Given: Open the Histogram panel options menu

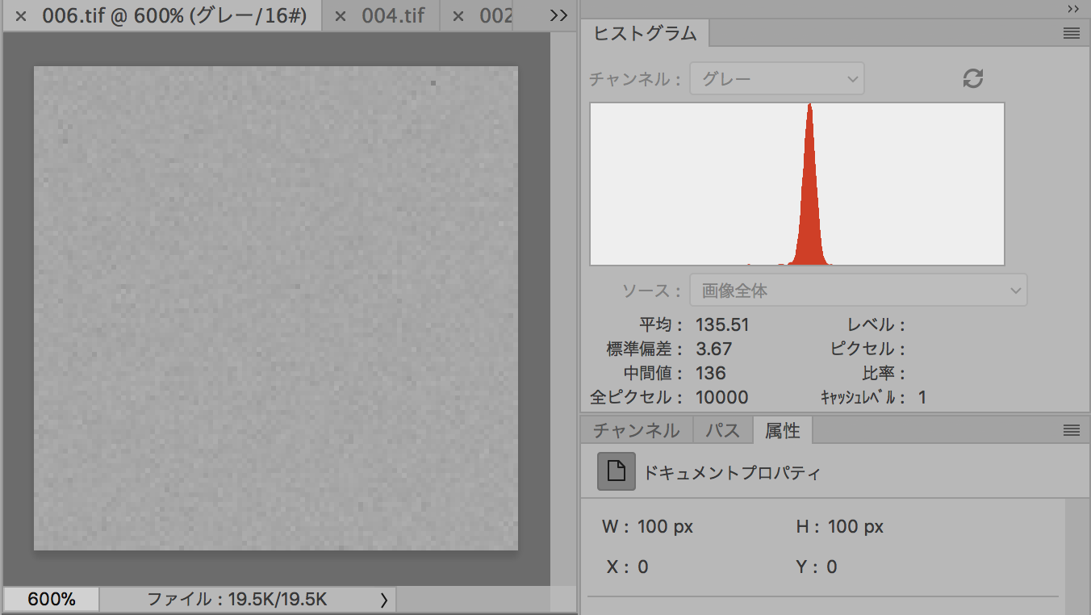Looking at the screenshot, I should pyautogui.click(x=1071, y=33).
